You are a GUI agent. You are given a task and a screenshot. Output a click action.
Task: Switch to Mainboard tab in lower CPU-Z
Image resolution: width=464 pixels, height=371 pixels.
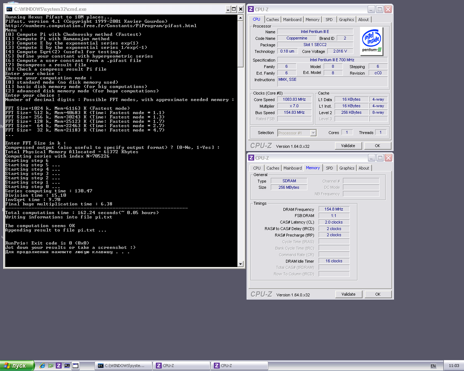coord(293,168)
